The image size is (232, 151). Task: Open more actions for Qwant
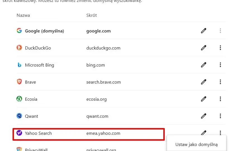point(221,116)
